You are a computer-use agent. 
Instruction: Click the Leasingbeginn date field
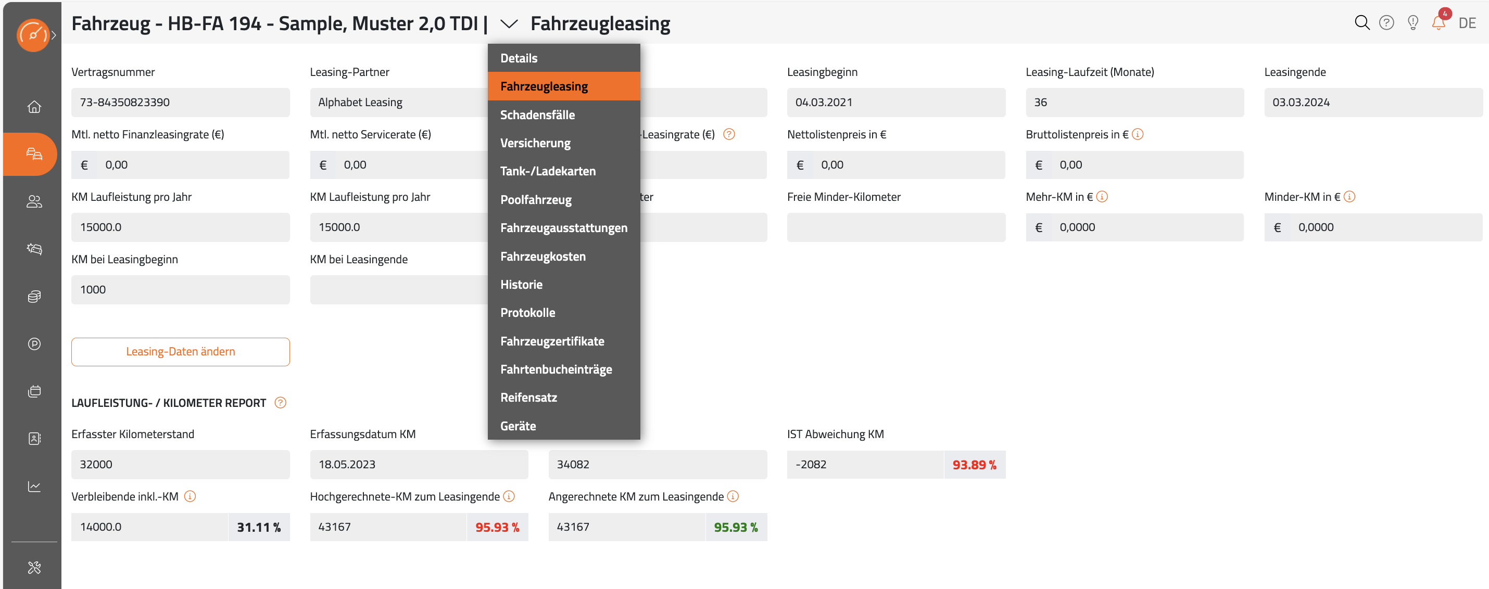(896, 102)
